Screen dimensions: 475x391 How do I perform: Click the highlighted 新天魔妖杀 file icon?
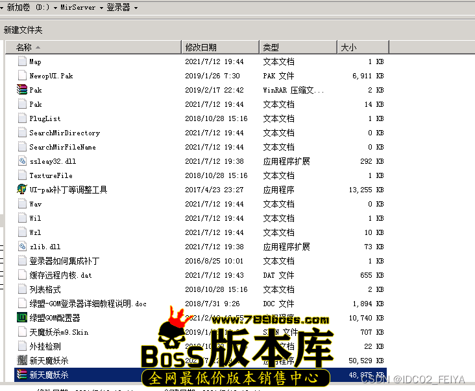pos(21,375)
